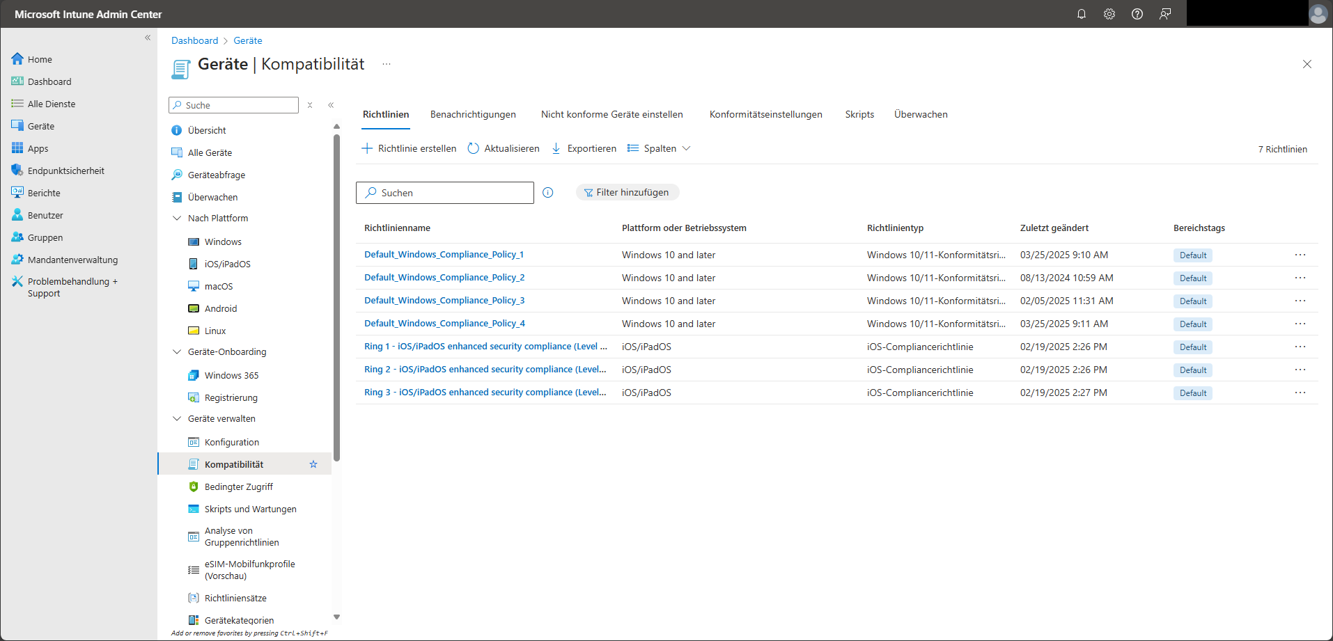Open Alle Dienste in left navigation

tap(52, 104)
